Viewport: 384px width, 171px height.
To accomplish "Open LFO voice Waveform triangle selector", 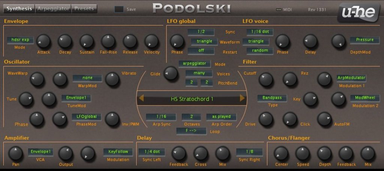I will [256, 42].
